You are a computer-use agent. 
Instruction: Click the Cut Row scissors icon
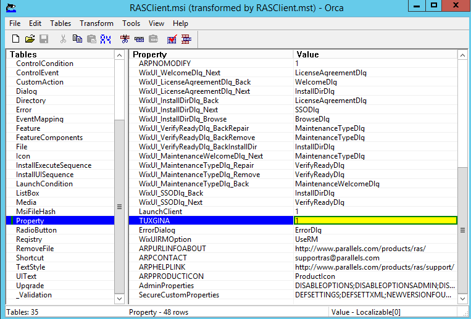pyautogui.click(x=125, y=39)
